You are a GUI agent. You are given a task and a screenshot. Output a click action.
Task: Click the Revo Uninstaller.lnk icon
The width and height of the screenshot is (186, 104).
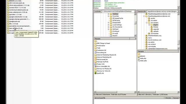coord(96,66)
